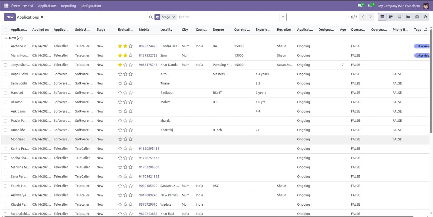The height and width of the screenshot is (217, 433).
Task: Open mobile number 91880595481
Action: [149, 149]
